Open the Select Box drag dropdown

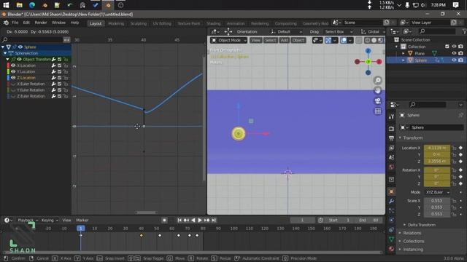click(339, 32)
